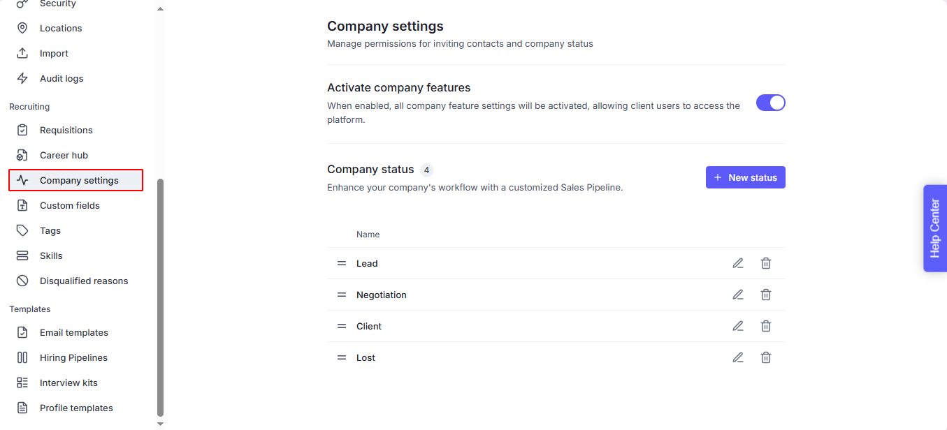The width and height of the screenshot is (947, 430).
Task: Click trash icon for Lost status
Action: coord(766,357)
